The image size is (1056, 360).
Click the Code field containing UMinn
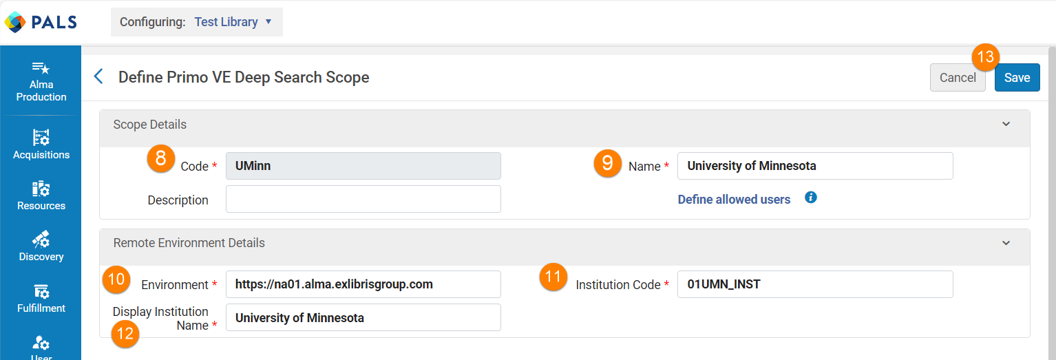click(363, 166)
